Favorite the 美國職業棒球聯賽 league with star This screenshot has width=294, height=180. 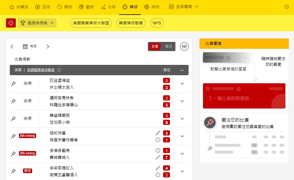(x=59, y=70)
